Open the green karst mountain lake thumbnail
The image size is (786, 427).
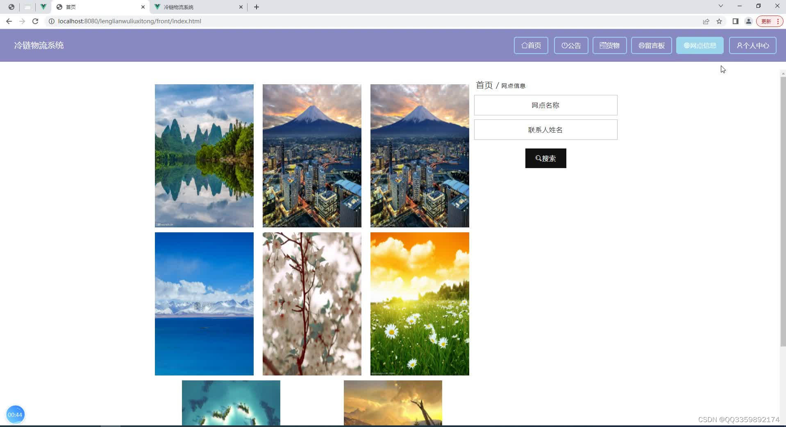tap(204, 156)
